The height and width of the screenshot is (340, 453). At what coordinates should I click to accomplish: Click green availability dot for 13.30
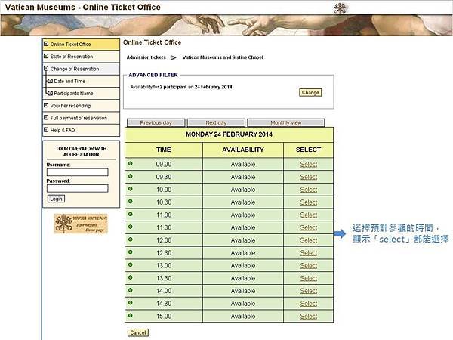[x=131, y=277]
